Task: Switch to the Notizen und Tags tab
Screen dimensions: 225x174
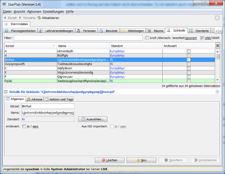Action: [59, 99]
